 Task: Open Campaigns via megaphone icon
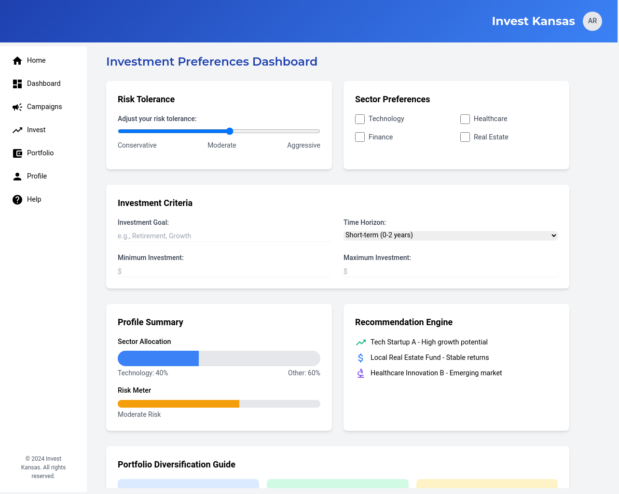pyautogui.click(x=17, y=107)
